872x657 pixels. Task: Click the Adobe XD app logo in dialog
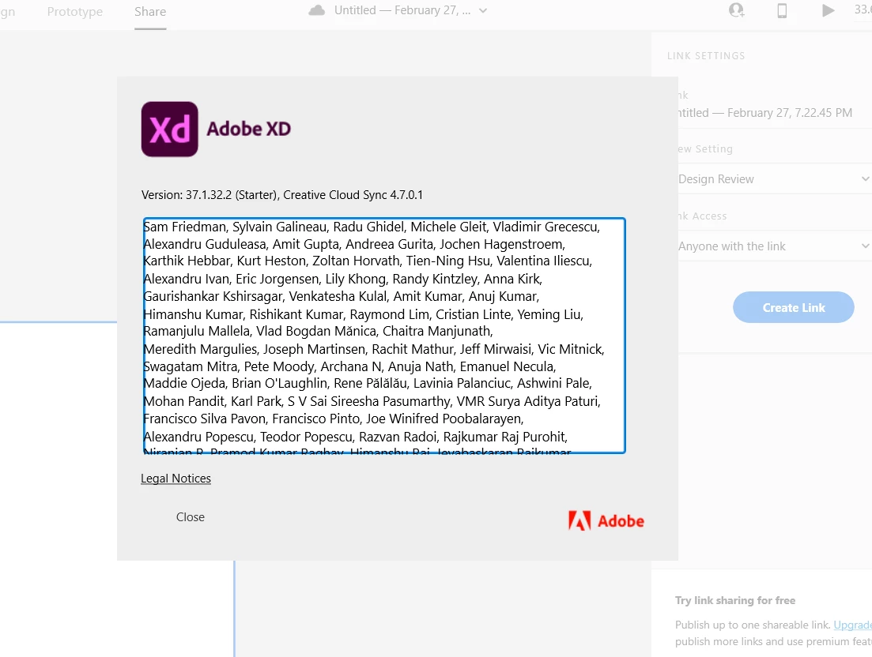170,129
